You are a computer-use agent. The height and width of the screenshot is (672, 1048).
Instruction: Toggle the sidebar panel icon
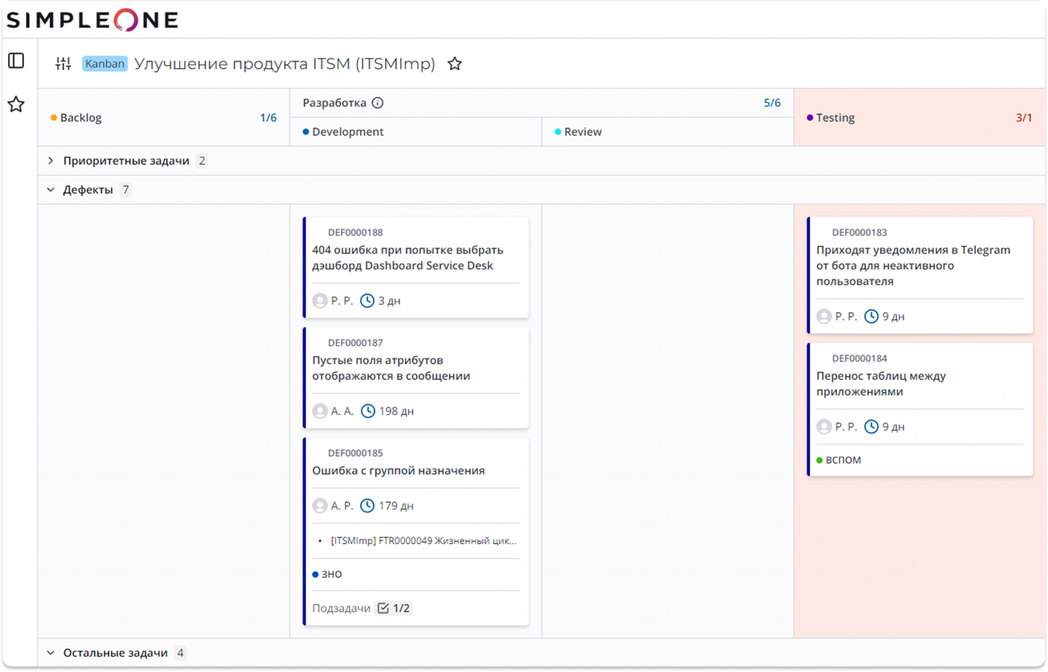coord(15,60)
